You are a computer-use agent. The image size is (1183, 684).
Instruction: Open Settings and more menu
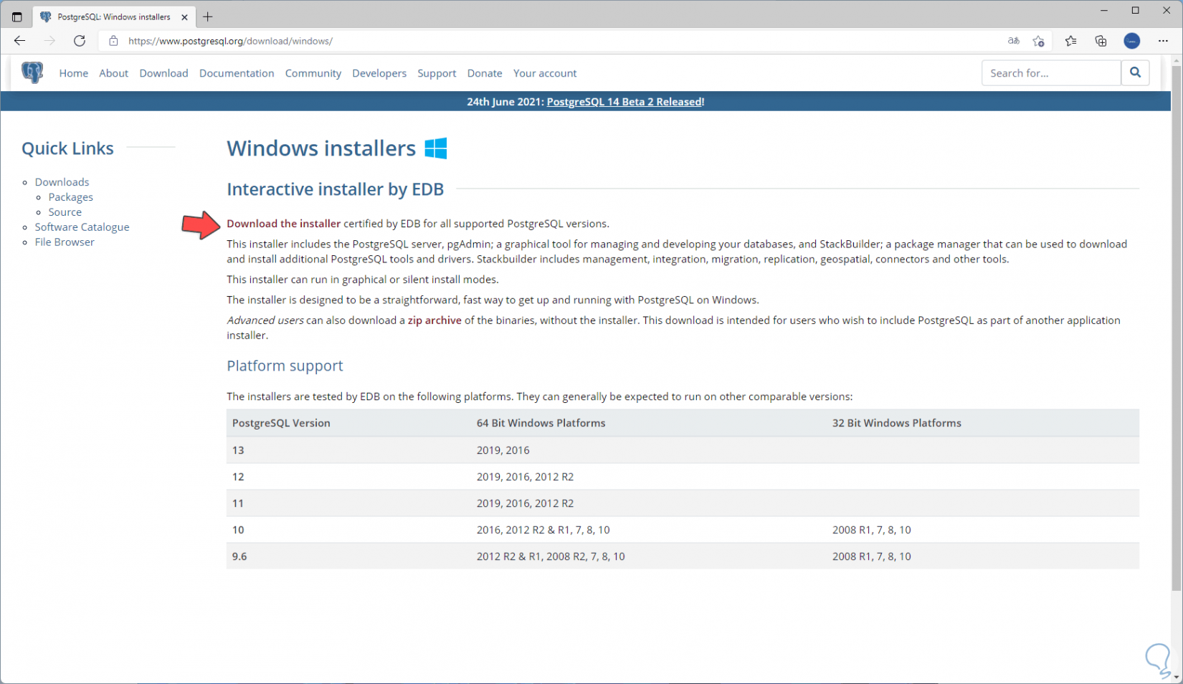[x=1163, y=41]
